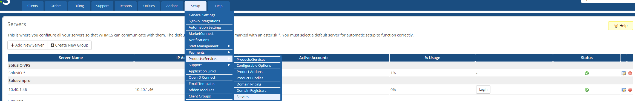
Task: Open the Billing menu tab
Action: coord(79,6)
